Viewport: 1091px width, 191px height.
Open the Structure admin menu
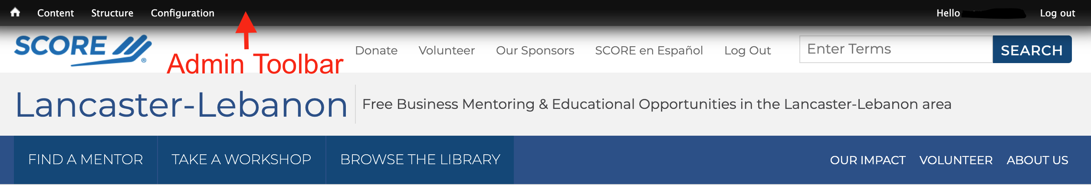tap(112, 13)
